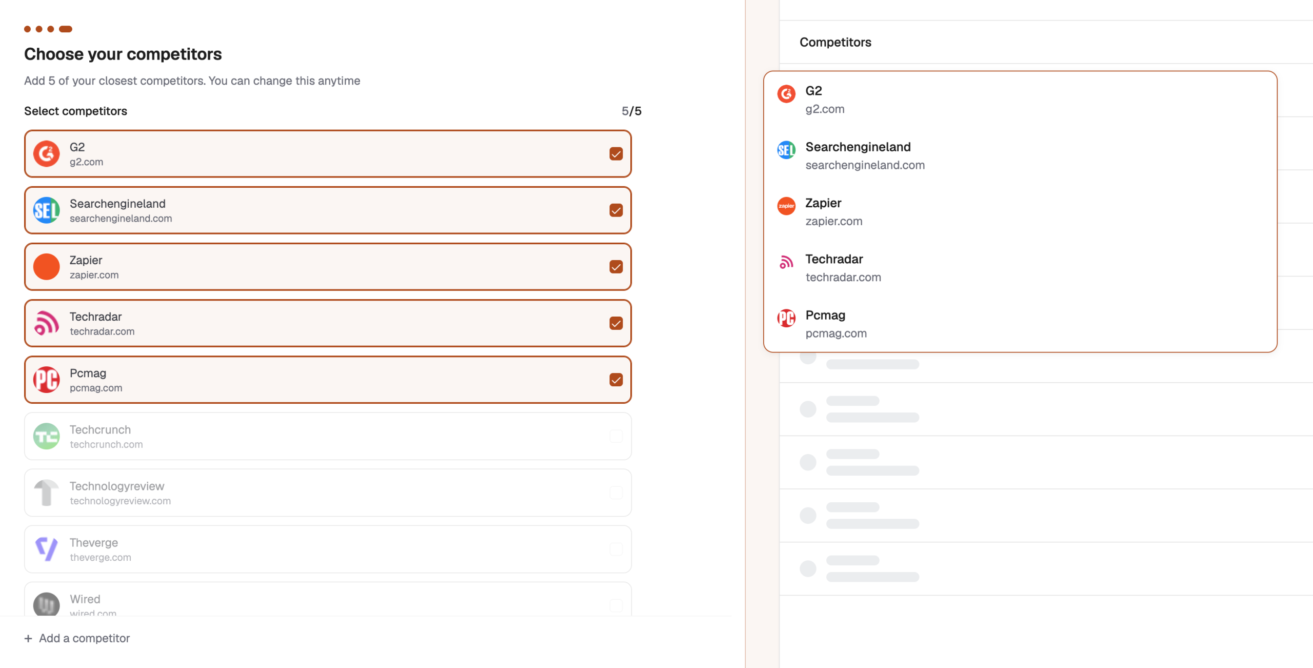Image resolution: width=1313 pixels, height=668 pixels.
Task: Click Add a competitor
Action: 77,638
